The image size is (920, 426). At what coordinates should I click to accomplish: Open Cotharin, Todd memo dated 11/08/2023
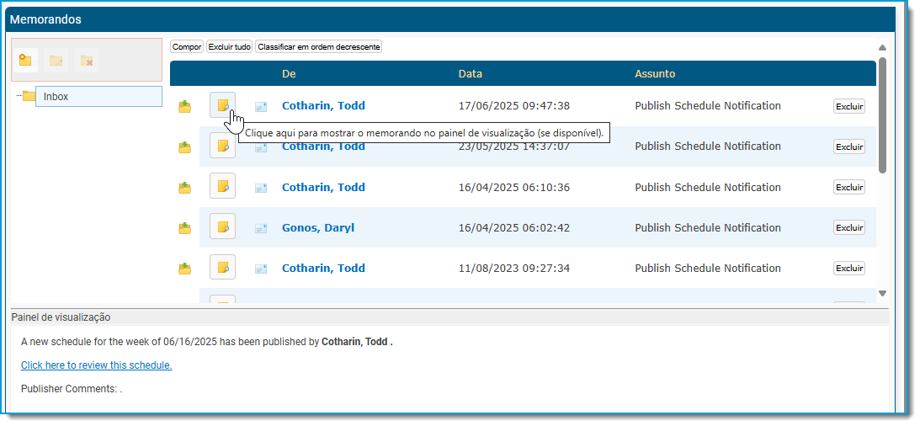(323, 269)
